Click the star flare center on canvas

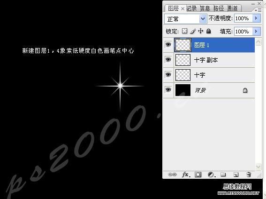[120, 86]
